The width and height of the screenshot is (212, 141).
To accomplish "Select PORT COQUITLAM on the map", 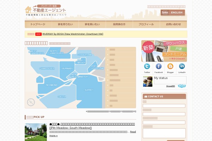I will (97, 67).
